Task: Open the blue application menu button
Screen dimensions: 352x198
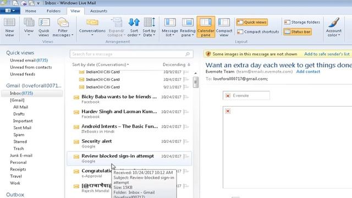Action: pos(10,11)
